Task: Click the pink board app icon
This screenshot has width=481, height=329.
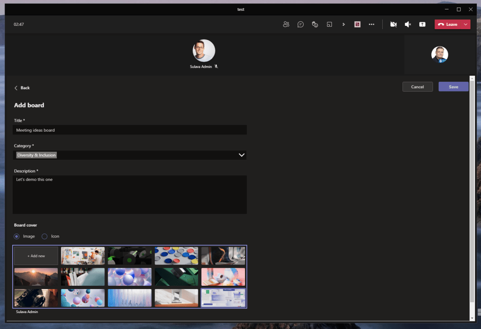Action: (x=357, y=24)
